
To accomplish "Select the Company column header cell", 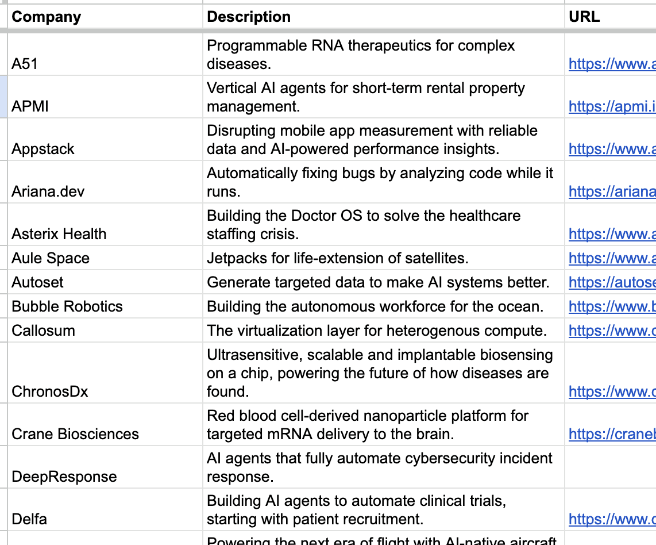I will click(105, 17).
